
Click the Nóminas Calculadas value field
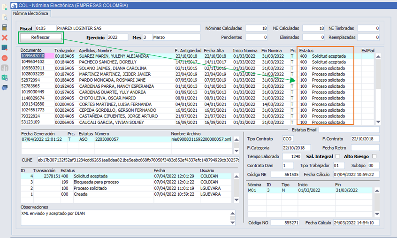[x=257, y=28]
